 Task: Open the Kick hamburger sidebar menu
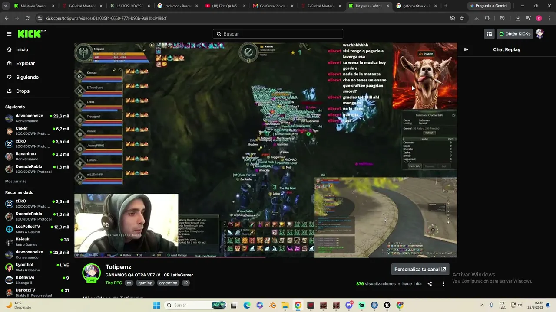point(9,34)
